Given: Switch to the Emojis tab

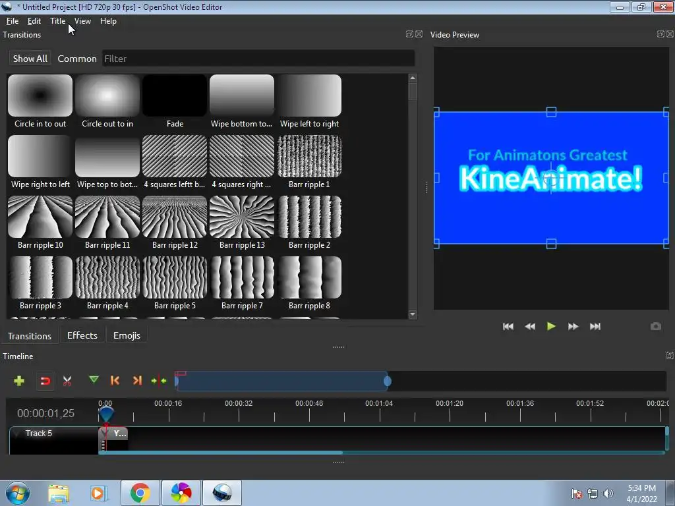Looking at the screenshot, I should tap(127, 335).
